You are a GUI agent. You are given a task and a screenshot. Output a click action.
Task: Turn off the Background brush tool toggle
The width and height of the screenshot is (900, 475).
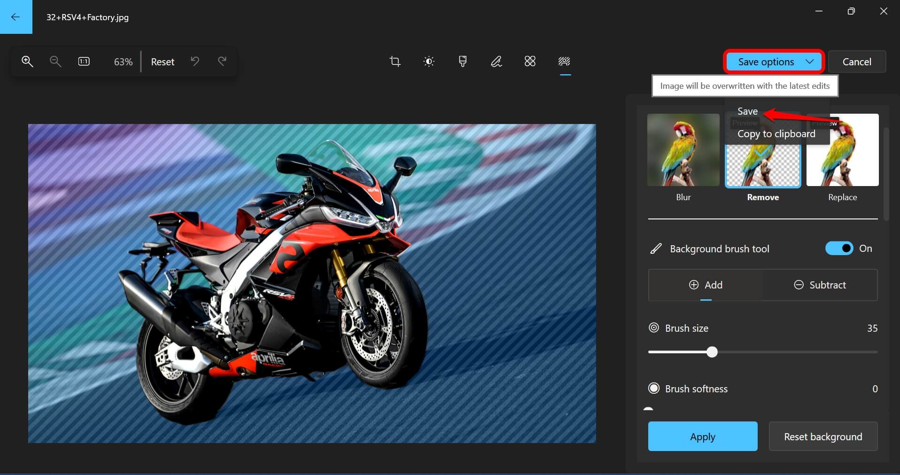839,249
